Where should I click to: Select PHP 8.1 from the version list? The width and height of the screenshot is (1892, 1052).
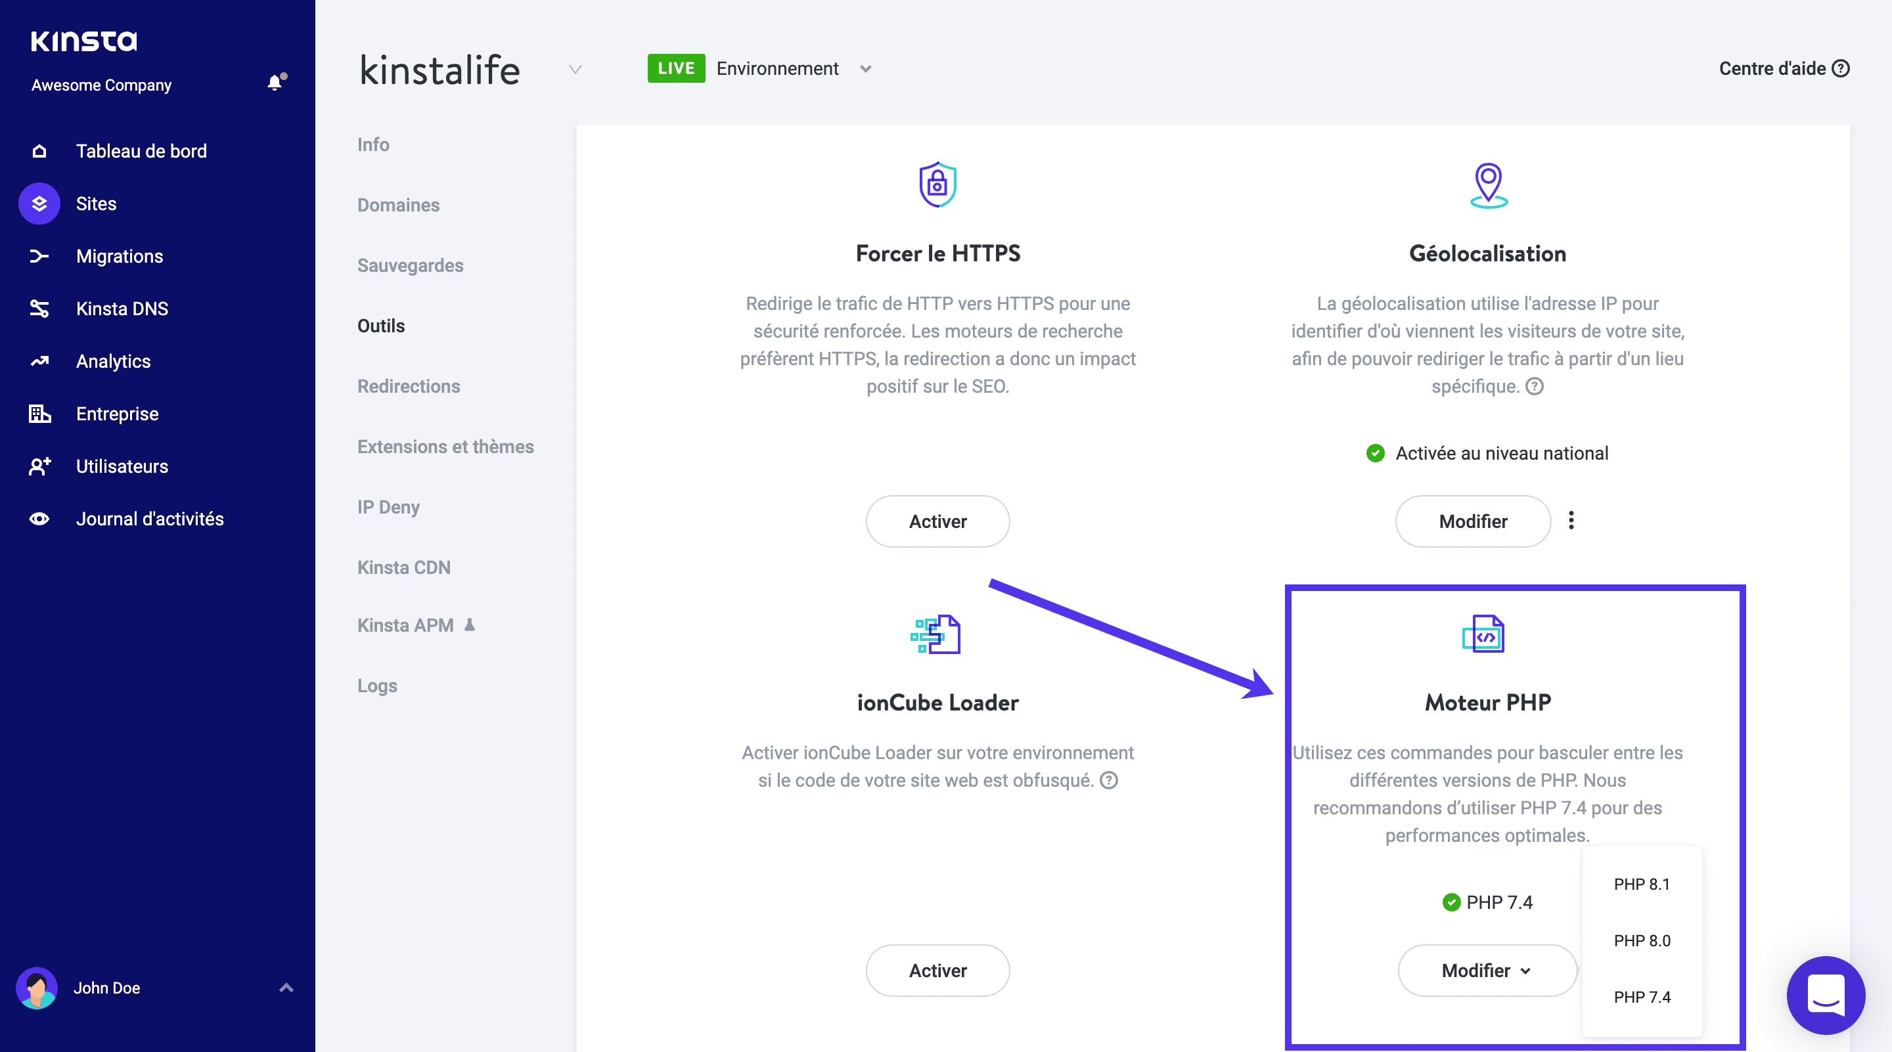coord(1642,884)
